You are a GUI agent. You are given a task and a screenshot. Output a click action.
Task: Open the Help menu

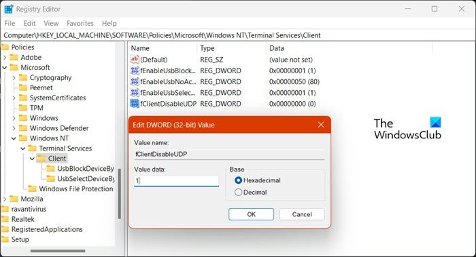point(109,23)
